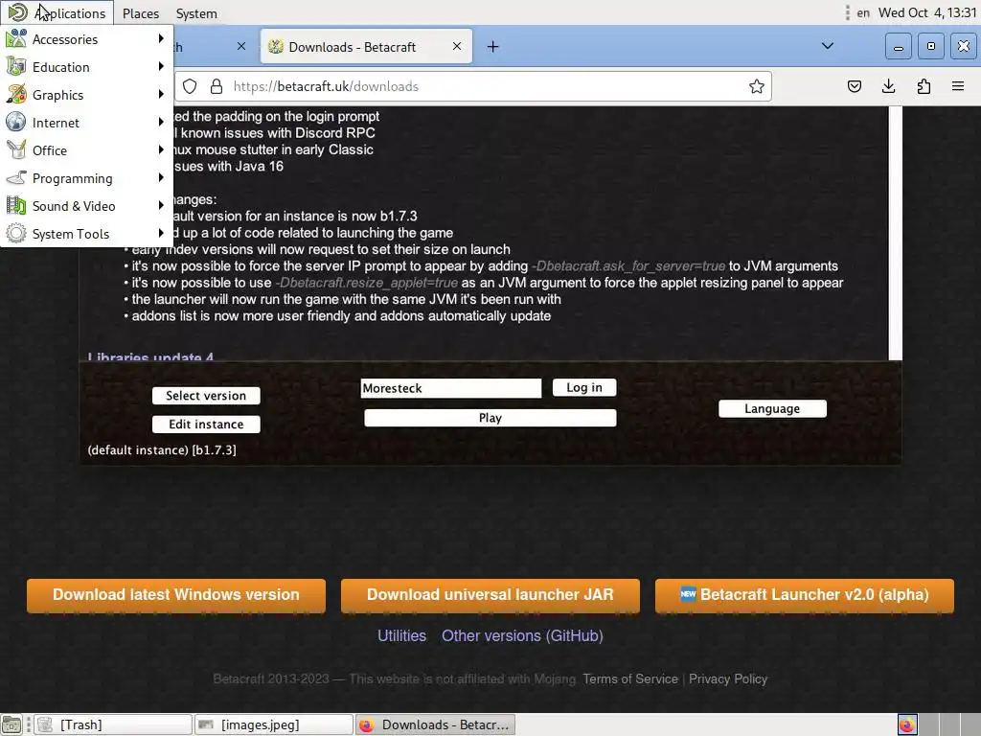The width and height of the screenshot is (981, 736).
Task: Click the Accessories category icon
Action: (x=16, y=38)
